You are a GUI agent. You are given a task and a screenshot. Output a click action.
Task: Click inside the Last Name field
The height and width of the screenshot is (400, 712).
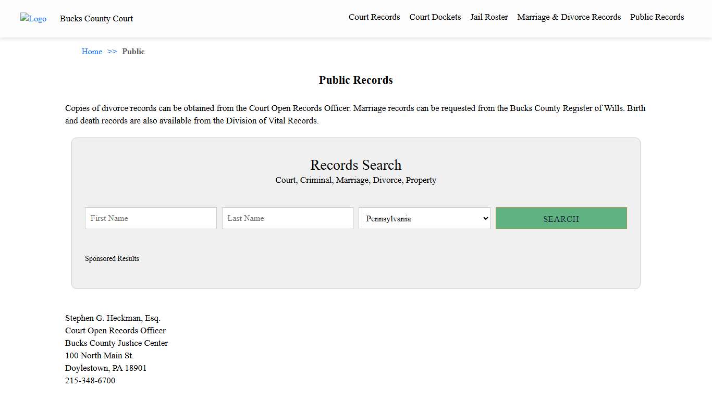tap(287, 218)
